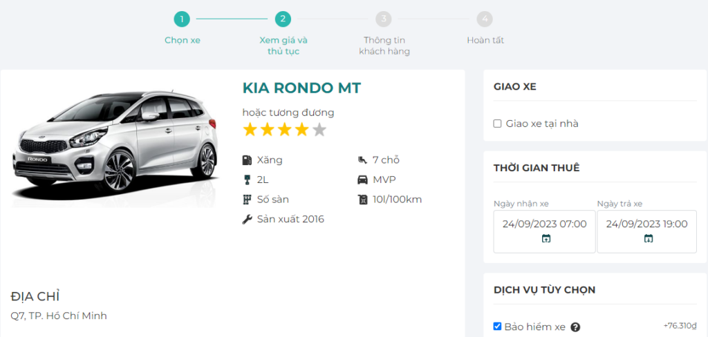Click the help icon next to Bảo hiểm xe

click(575, 327)
